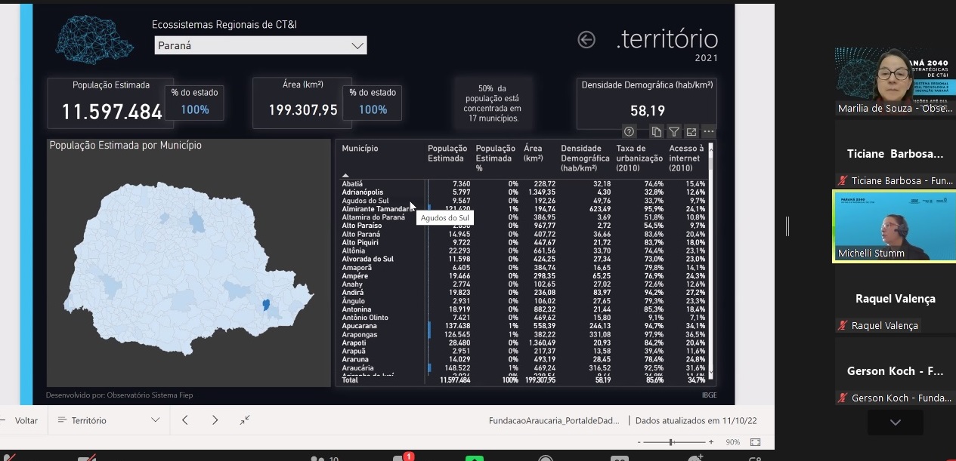
Task: Select the Apucarana row in the table
Action: [x=523, y=326]
